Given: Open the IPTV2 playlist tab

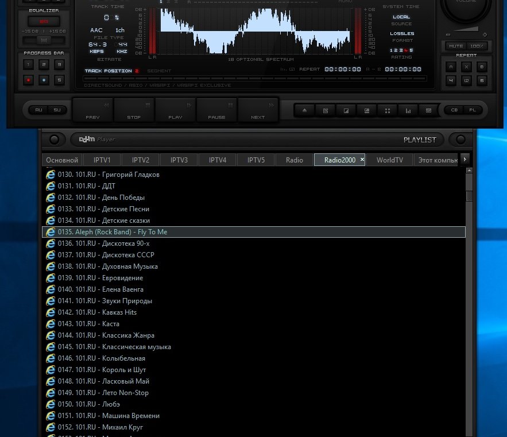Looking at the screenshot, I should 140,160.
